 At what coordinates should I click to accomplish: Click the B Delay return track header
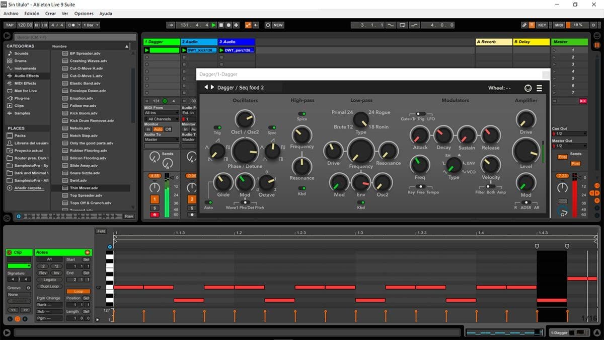(x=531, y=42)
